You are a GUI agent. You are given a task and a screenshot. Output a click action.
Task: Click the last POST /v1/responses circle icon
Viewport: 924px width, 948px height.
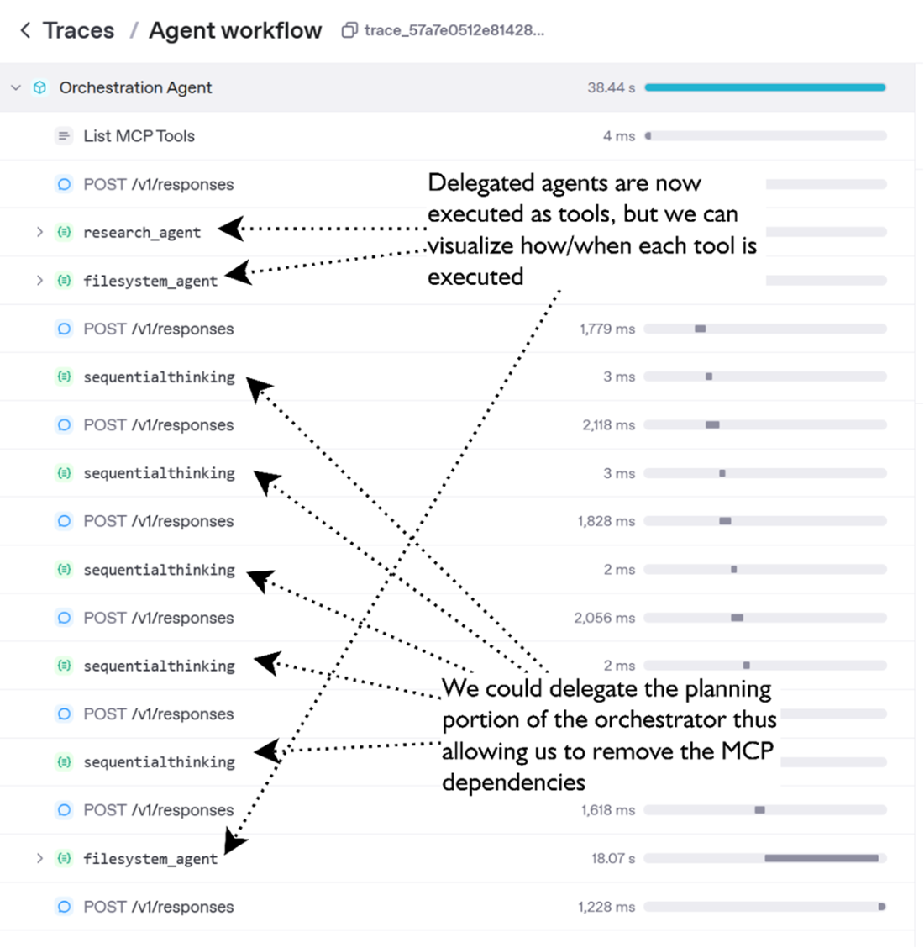pyautogui.click(x=64, y=907)
